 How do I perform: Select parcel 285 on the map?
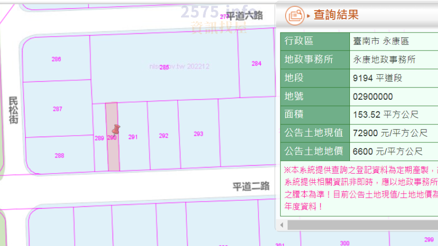pos(164,67)
